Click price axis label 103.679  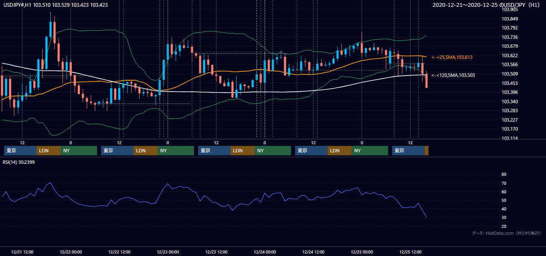coord(510,46)
